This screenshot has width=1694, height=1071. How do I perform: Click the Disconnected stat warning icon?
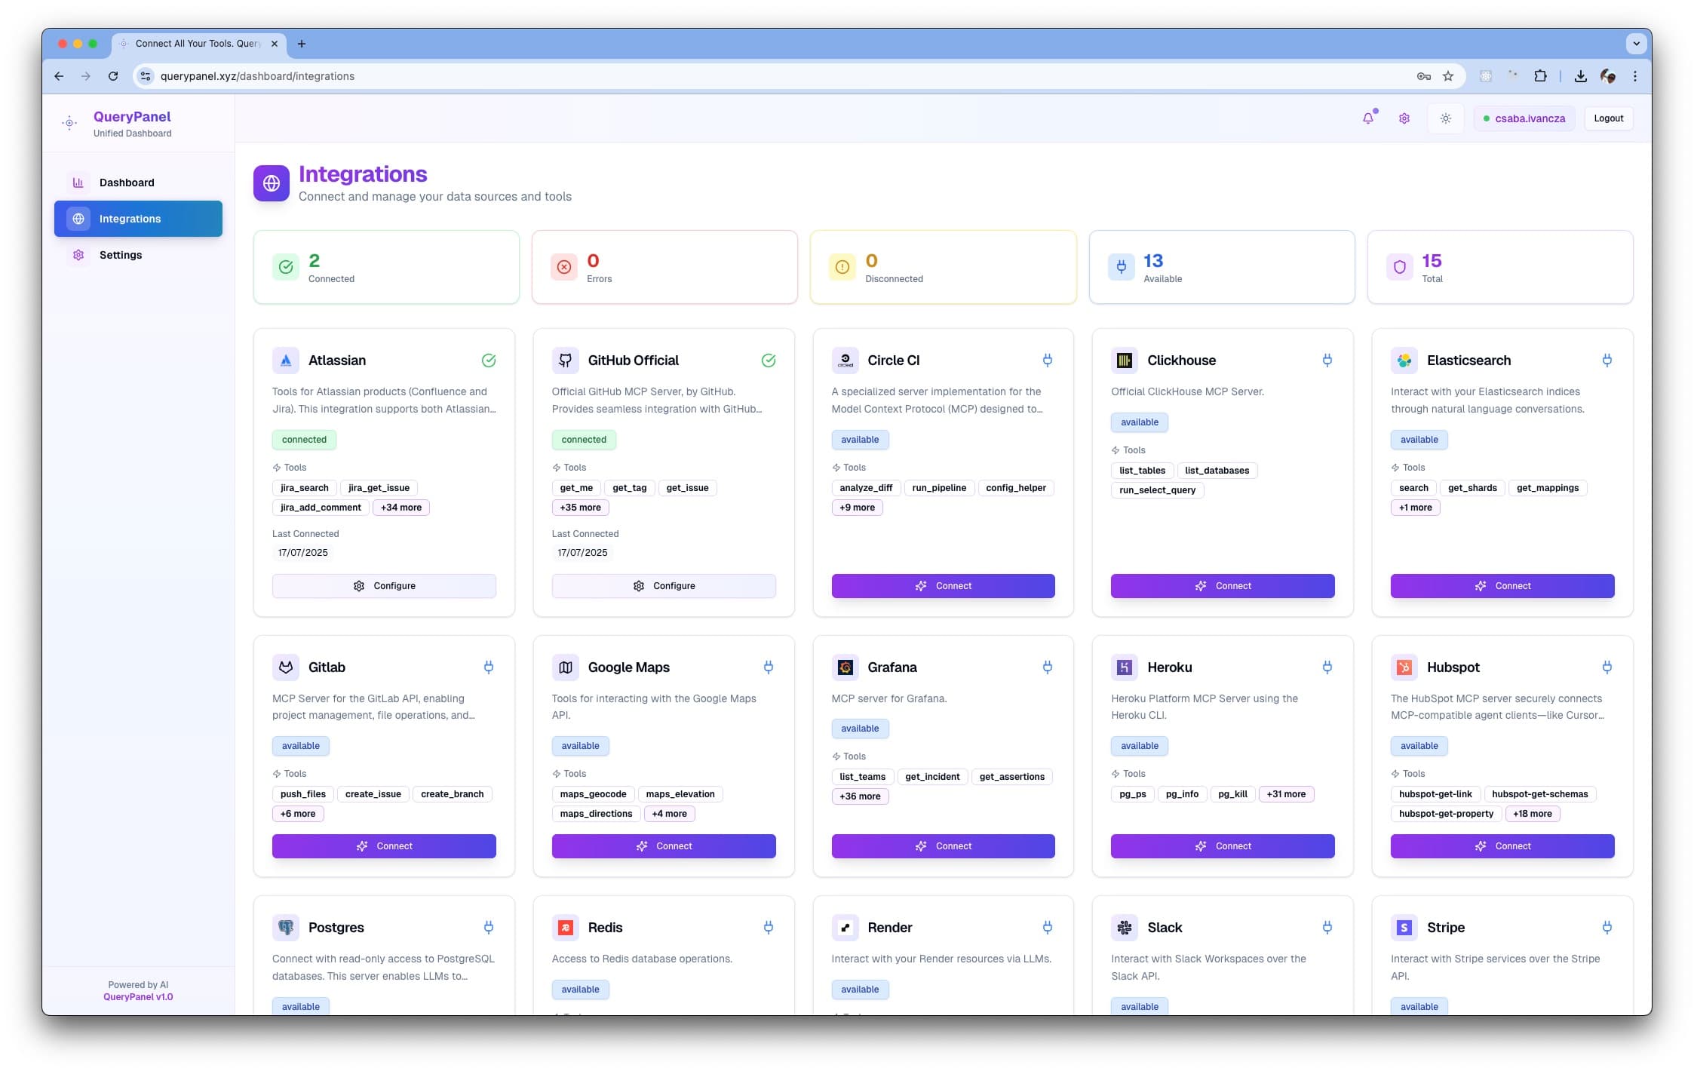point(842,267)
